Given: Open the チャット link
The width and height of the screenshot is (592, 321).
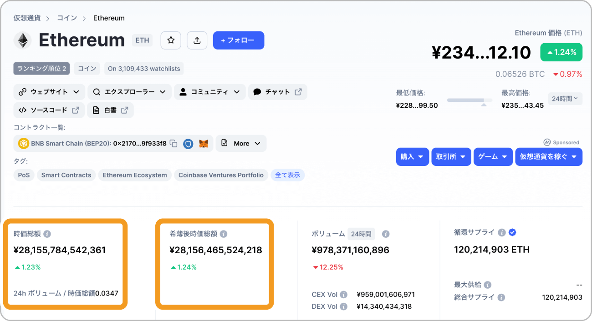Looking at the screenshot, I should [277, 92].
